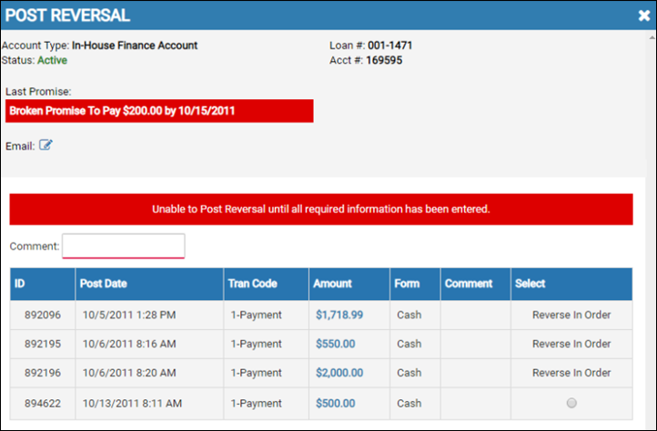
Task: Open the $2,000.00 amount link
Action: (339, 373)
